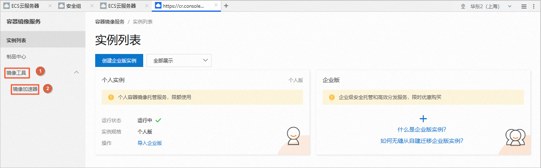This screenshot has width=541, height=168.
Task: Click the 实例规格 label
Action: (x=111, y=131)
